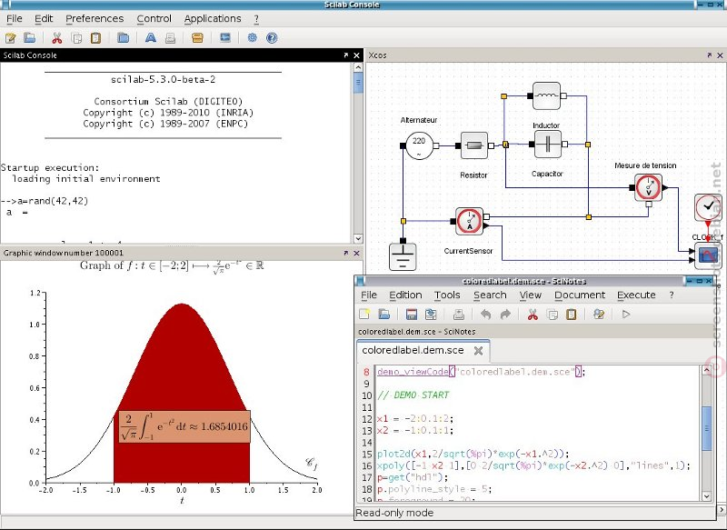Choose console font with the A icon

coord(151,37)
